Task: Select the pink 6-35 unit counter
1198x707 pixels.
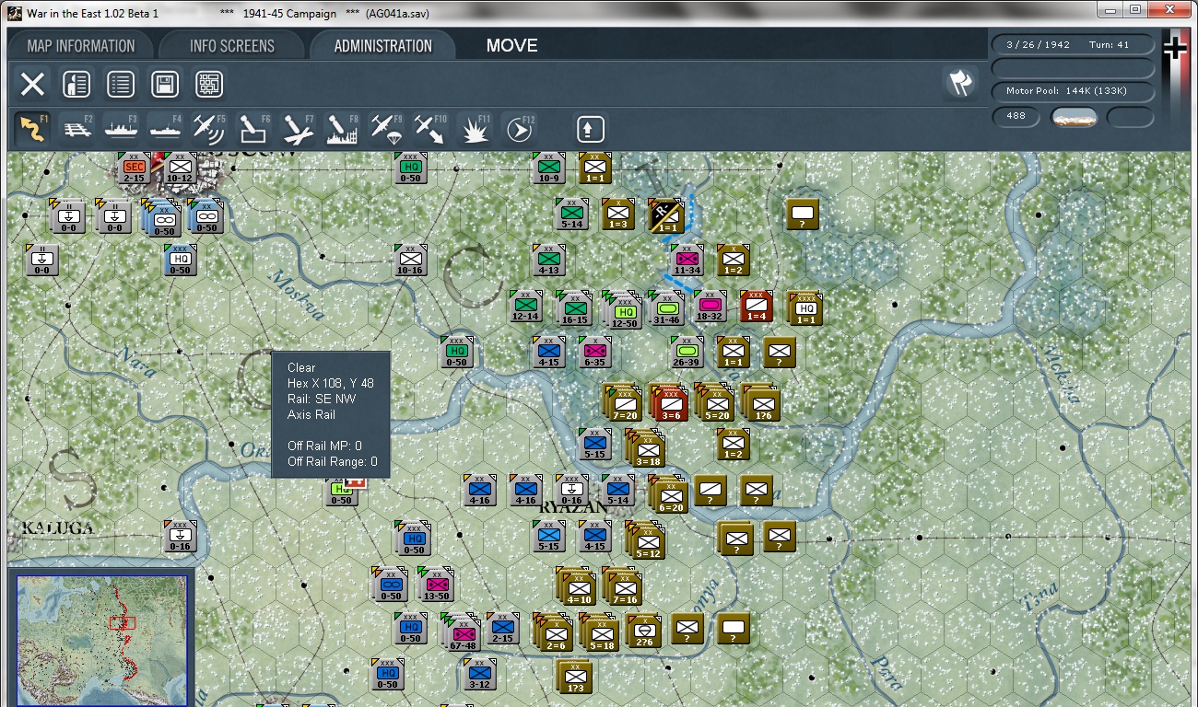Action: pos(595,353)
